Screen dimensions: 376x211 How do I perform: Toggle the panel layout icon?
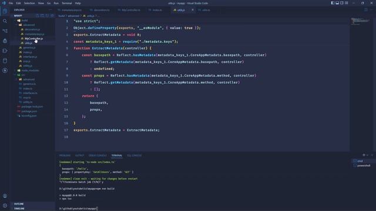coord(337,3)
